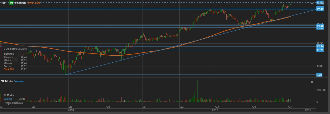Click the green EQ instrument type badge
Screen dimensions: 330x114
point(11,3)
